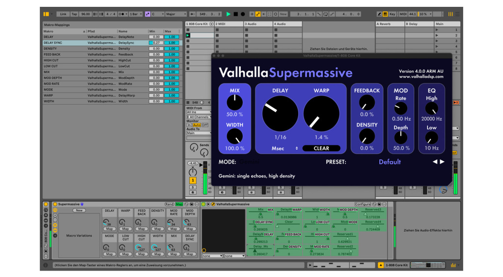
Task: Adjust the large DELAY knob in Supermassive
Action: pyautogui.click(x=280, y=113)
